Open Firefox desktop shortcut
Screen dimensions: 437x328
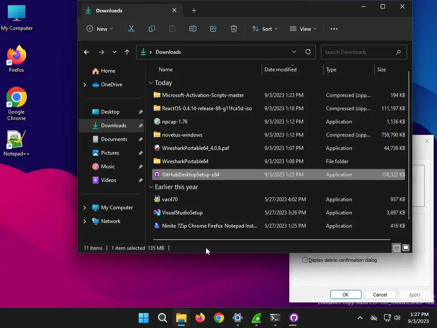click(x=17, y=59)
